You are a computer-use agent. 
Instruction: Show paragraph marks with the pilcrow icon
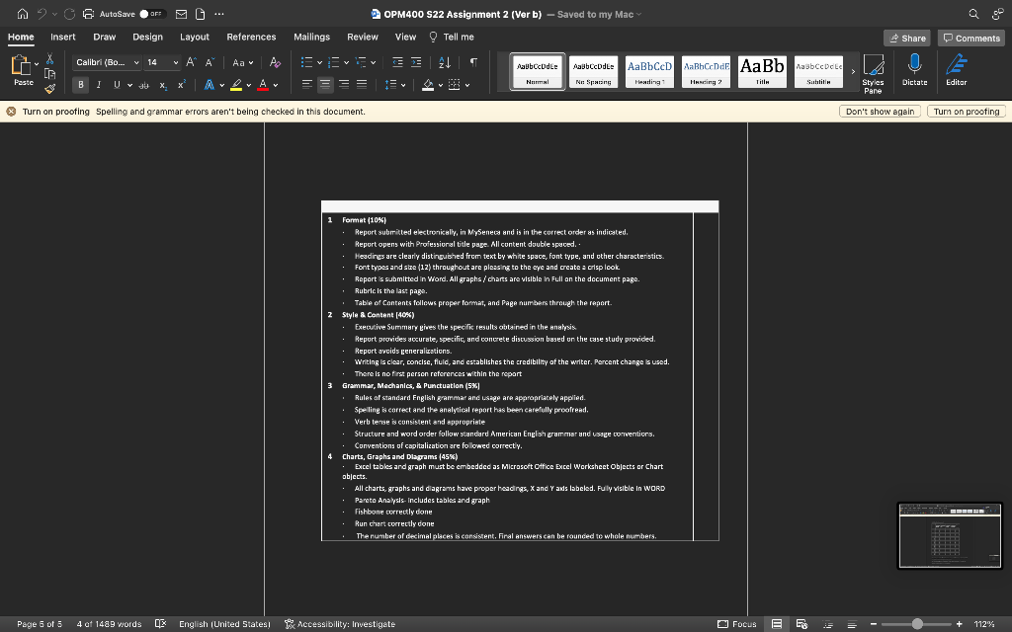(473, 62)
